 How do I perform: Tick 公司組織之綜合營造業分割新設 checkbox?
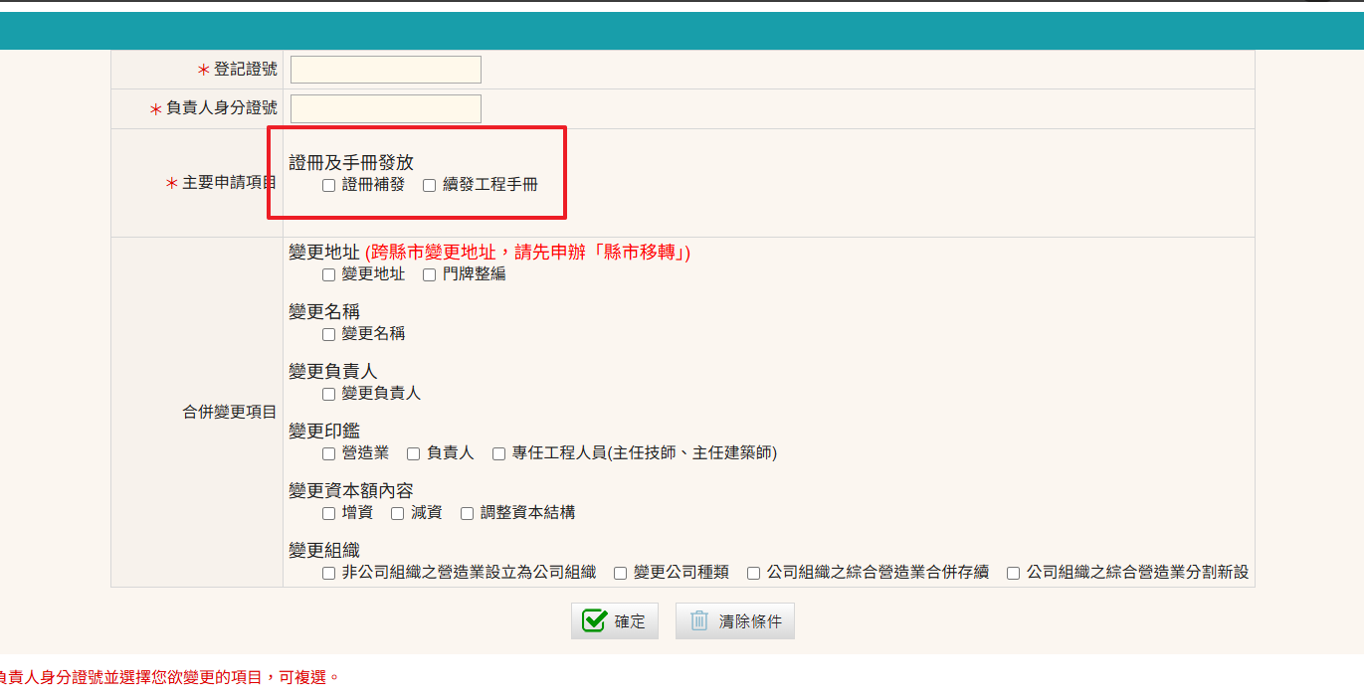point(1014,573)
